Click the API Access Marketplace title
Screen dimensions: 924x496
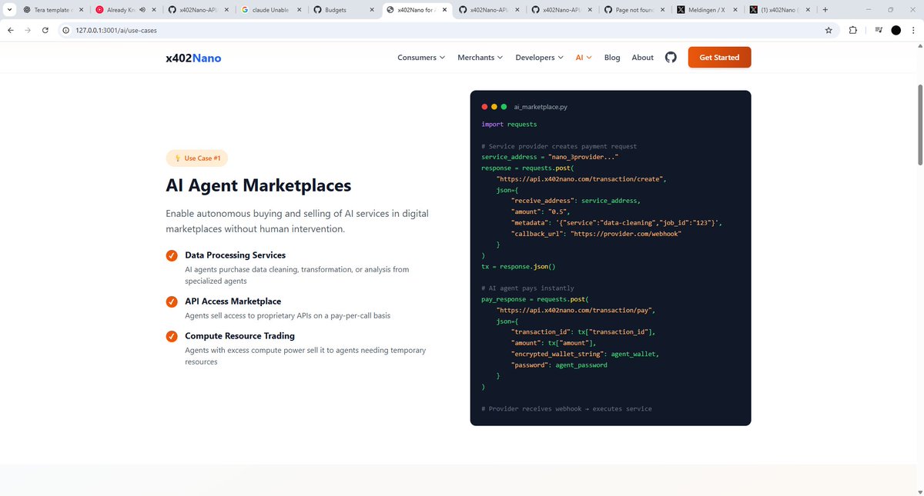[x=233, y=301]
